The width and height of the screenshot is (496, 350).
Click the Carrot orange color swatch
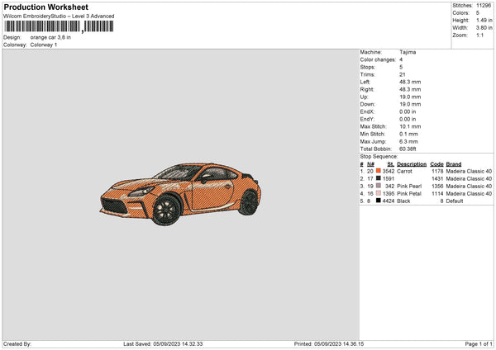click(x=379, y=171)
